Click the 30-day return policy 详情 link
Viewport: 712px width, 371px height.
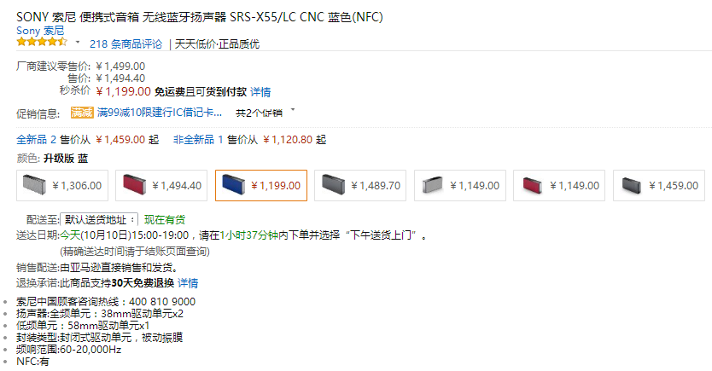pos(188,283)
